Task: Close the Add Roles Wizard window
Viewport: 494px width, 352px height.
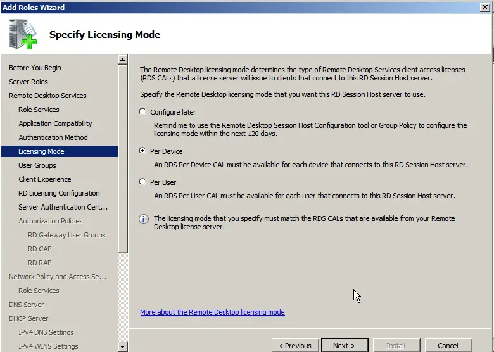Action: (x=485, y=7)
